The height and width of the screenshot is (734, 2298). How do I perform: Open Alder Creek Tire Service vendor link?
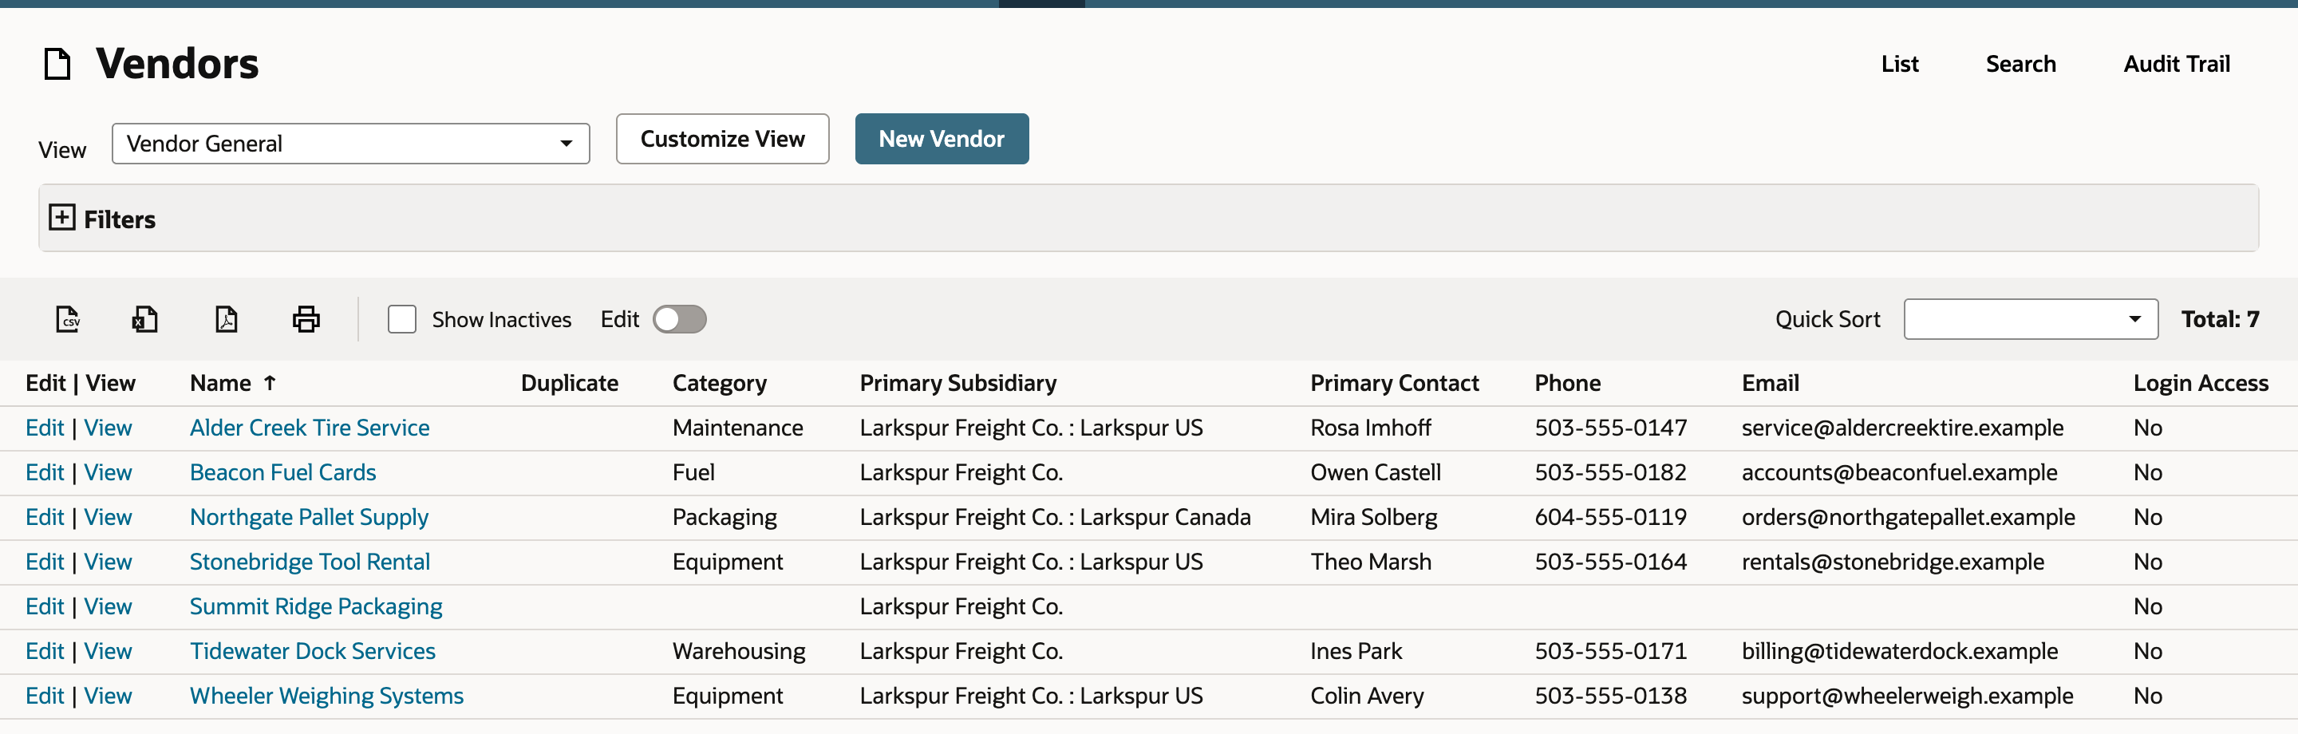click(310, 428)
